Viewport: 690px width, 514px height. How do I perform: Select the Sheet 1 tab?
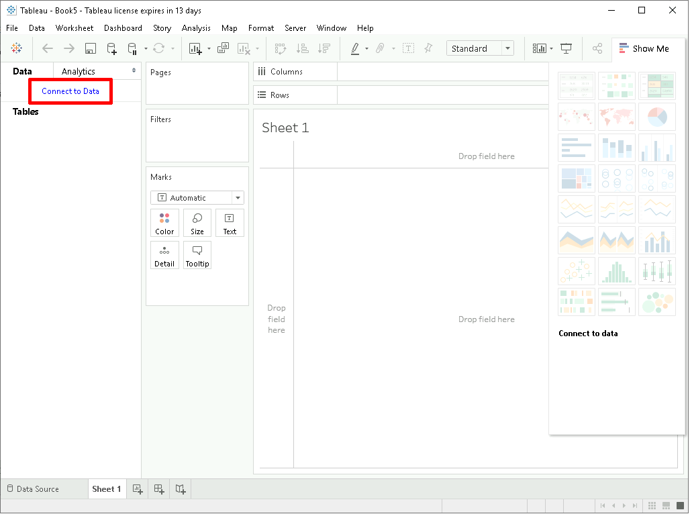pos(107,489)
